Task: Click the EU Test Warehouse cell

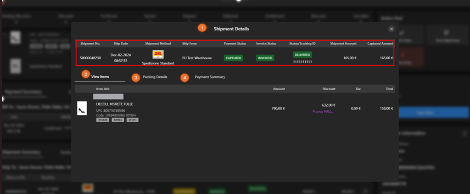Action: click(197, 58)
